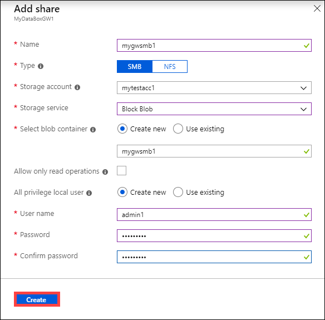Click the green checkmark in Name field
The height and width of the screenshot is (320, 325).
pos(306,46)
